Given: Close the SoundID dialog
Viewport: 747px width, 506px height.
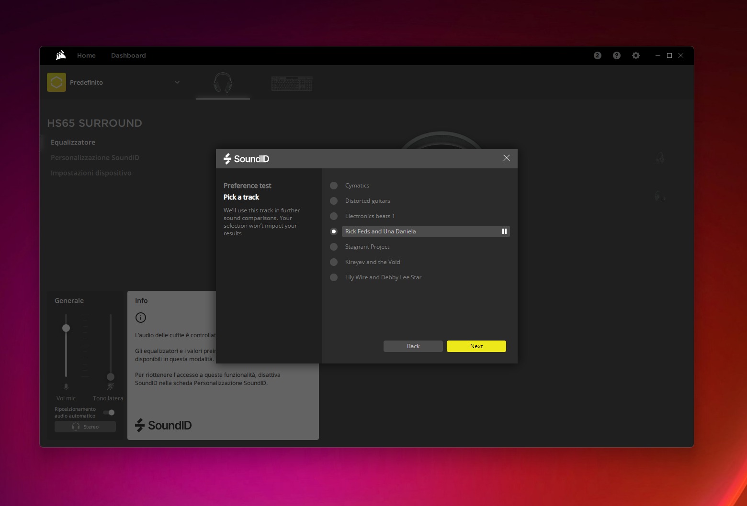Looking at the screenshot, I should tap(507, 158).
